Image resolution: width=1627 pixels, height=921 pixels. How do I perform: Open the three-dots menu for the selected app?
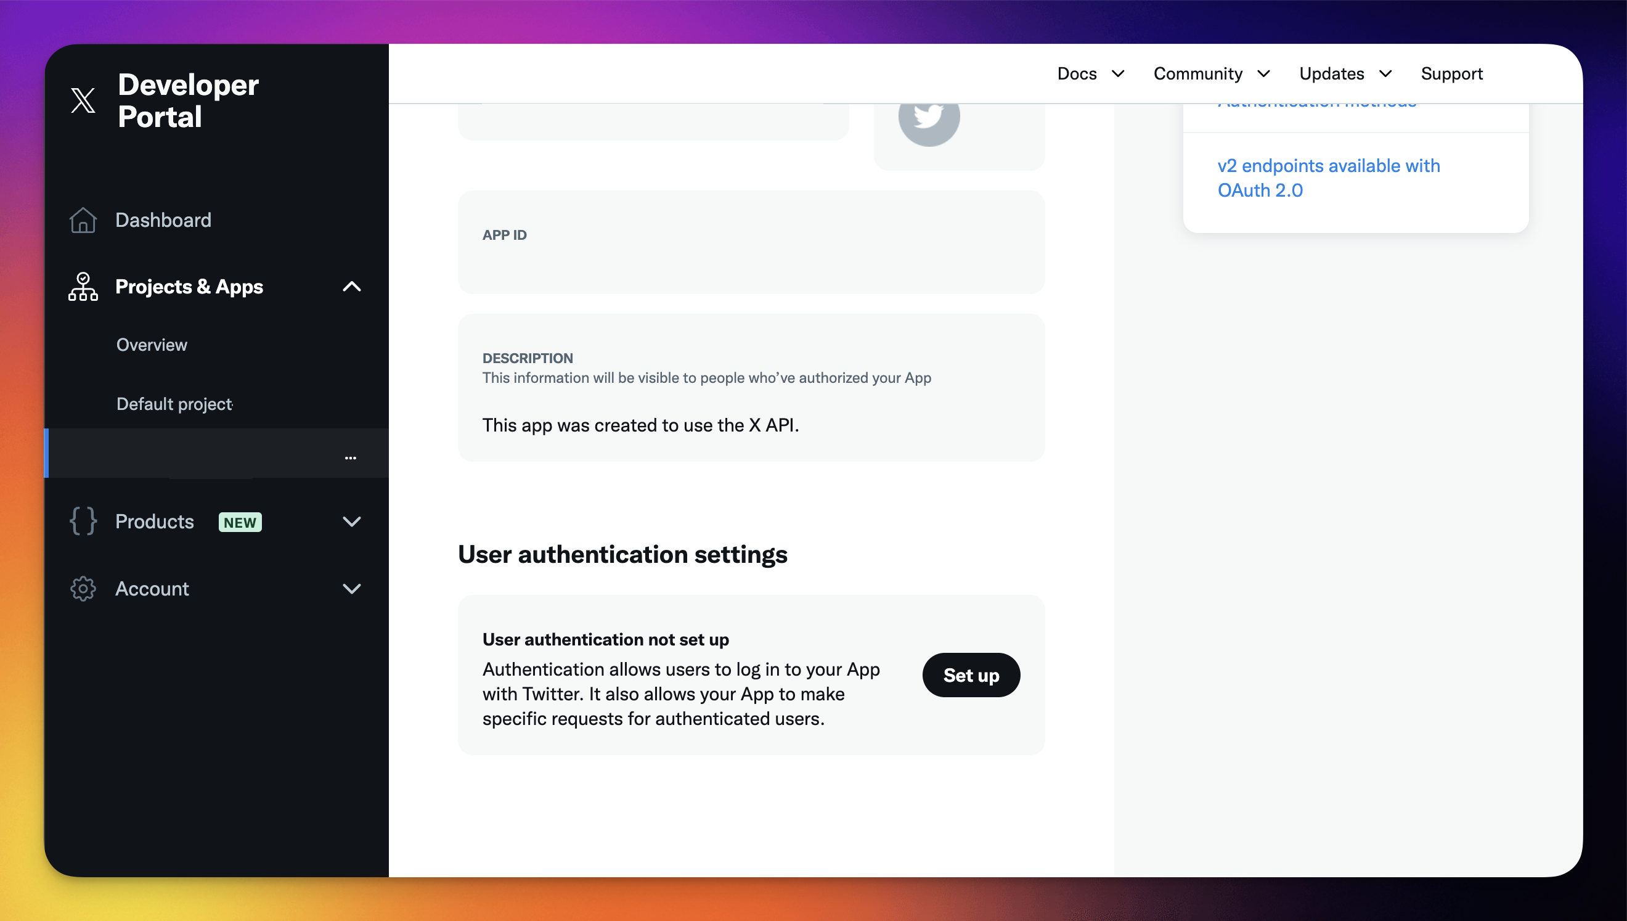tap(350, 457)
